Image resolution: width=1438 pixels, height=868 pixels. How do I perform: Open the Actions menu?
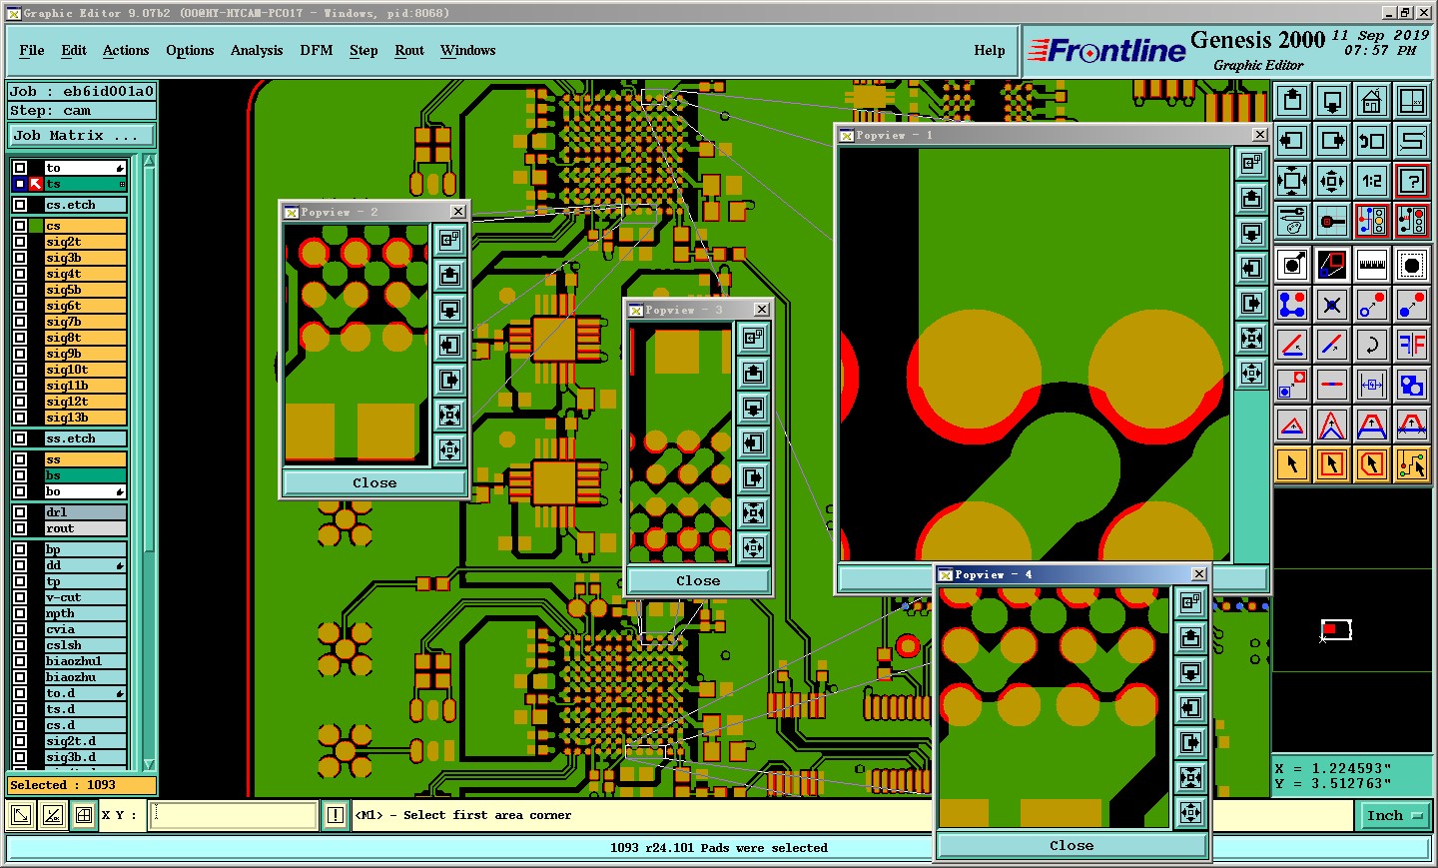click(x=126, y=51)
